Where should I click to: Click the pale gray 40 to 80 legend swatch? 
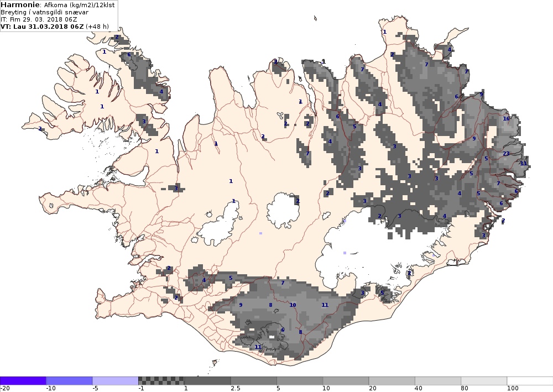[x=438, y=381]
